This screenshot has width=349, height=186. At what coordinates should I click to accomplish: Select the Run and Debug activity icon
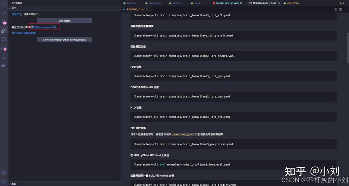4,31
